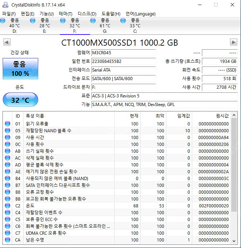Click raw value 000000000A94 in 사용 시간 row

pyautogui.click(x=213, y=137)
